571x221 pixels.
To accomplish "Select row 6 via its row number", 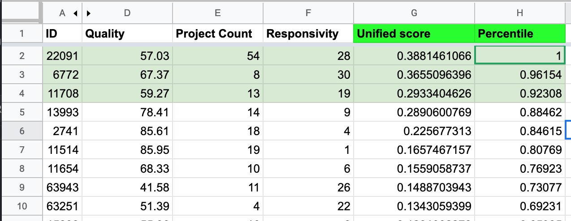I will (x=21, y=131).
